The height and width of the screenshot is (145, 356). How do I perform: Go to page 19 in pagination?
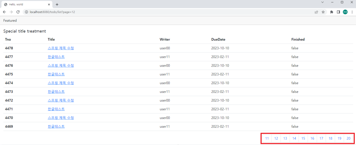coord(339,138)
